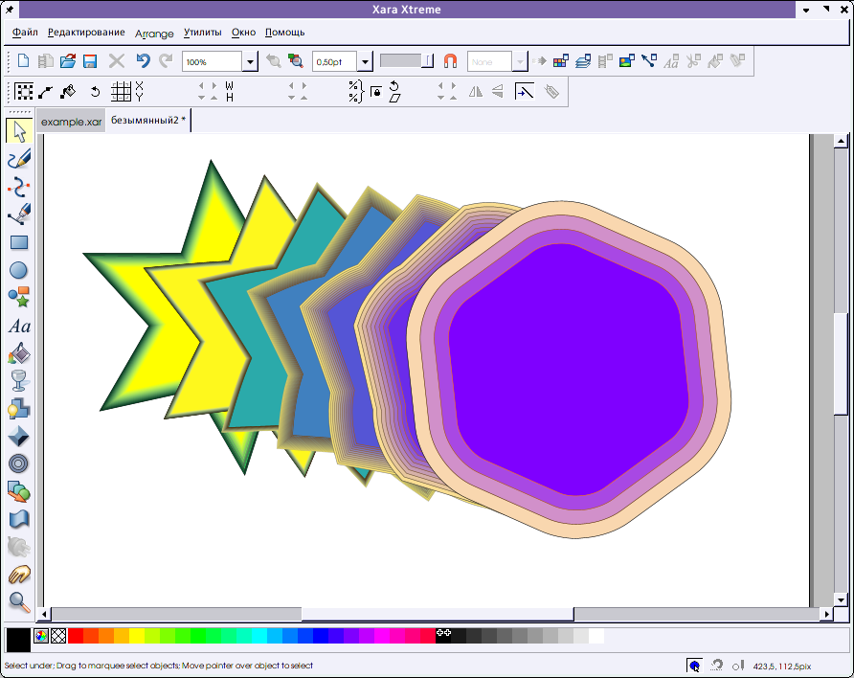
Task: Choose the Ellipse tool
Action: click(18, 271)
